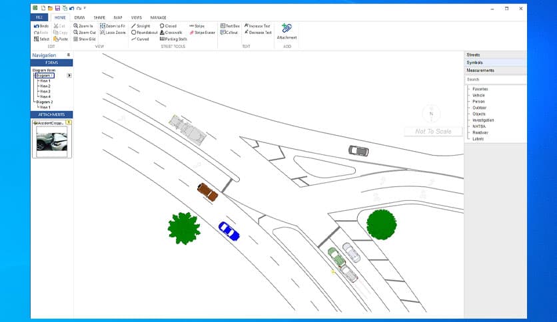Click Zoom Out
The height and width of the screenshot is (322, 557).
[x=85, y=33]
